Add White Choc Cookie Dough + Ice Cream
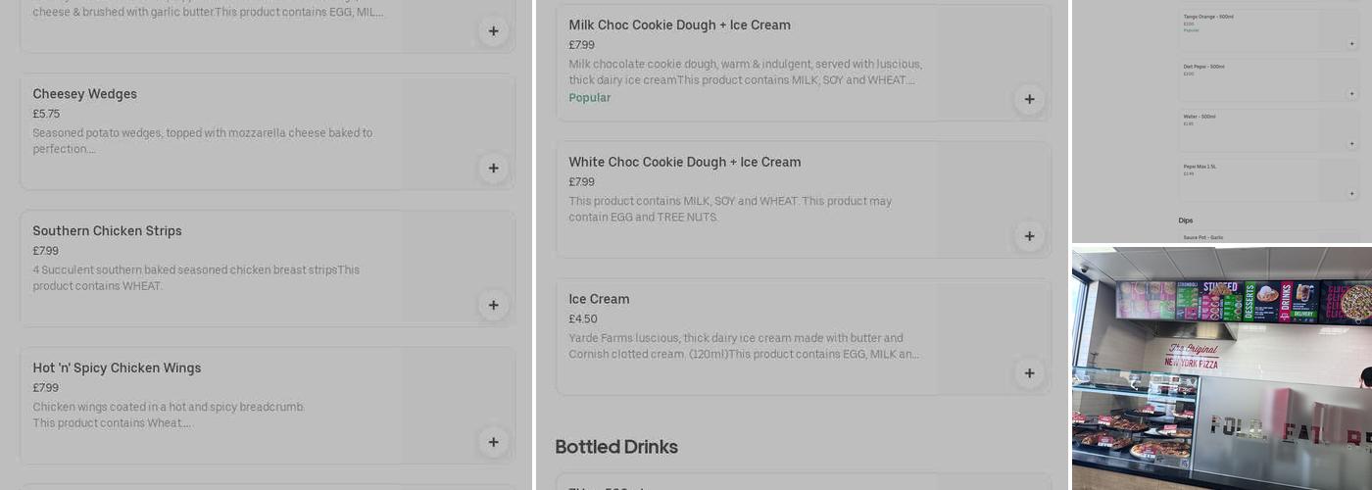This screenshot has height=490, width=1372. click(x=1029, y=237)
